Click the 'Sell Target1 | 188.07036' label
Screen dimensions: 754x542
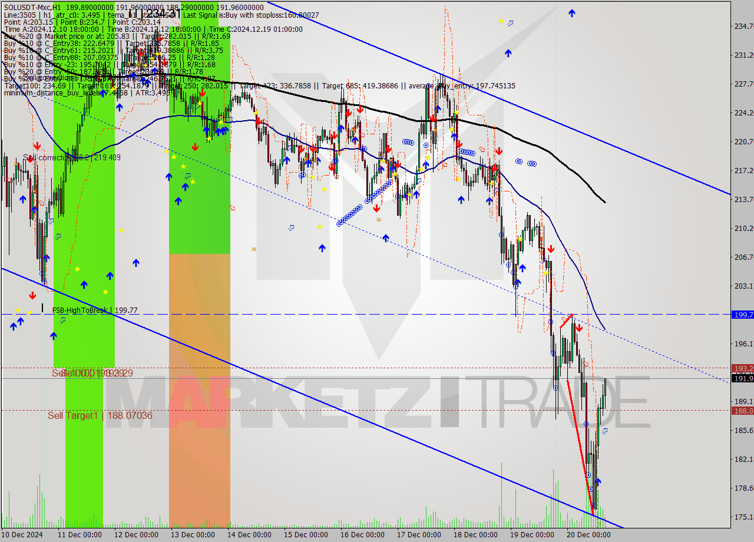click(100, 416)
